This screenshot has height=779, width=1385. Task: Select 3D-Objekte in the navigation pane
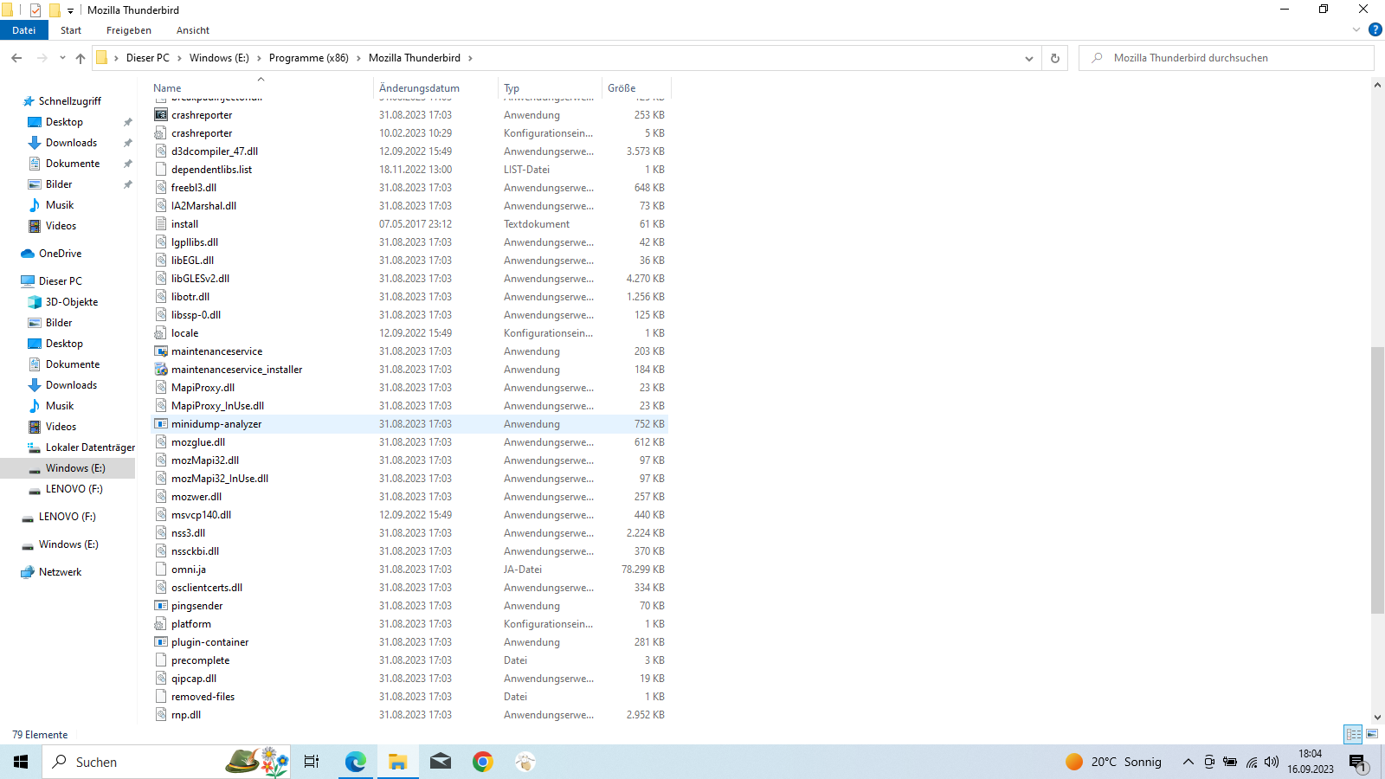72,302
